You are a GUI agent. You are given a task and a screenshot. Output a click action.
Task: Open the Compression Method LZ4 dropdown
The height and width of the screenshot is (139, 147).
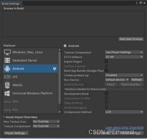click(124, 112)
